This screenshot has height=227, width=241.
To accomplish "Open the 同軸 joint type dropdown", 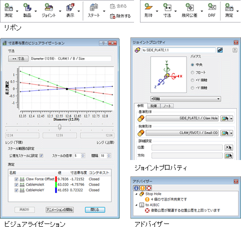I will (x=185, y=99).
